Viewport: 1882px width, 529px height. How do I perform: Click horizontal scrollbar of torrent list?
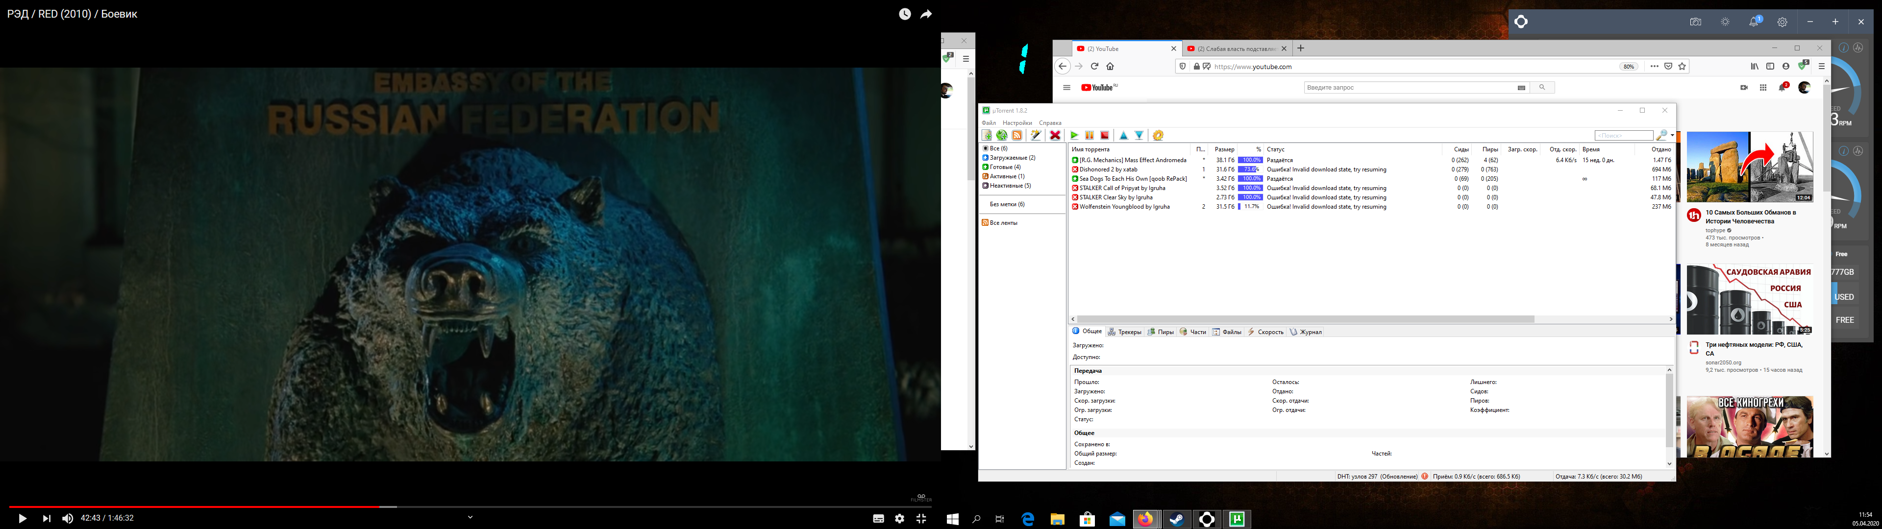pyautogui.click(x=1306, y=319)
